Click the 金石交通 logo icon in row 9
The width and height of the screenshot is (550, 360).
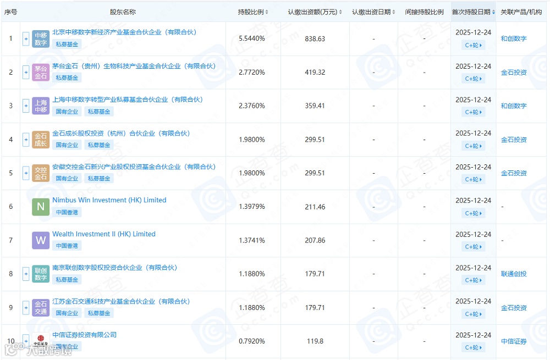click(41, 307)
